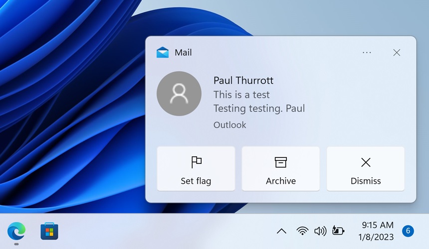Click the Mail app icon in notification header
The image size is (429, 249).
pos(163,52)
